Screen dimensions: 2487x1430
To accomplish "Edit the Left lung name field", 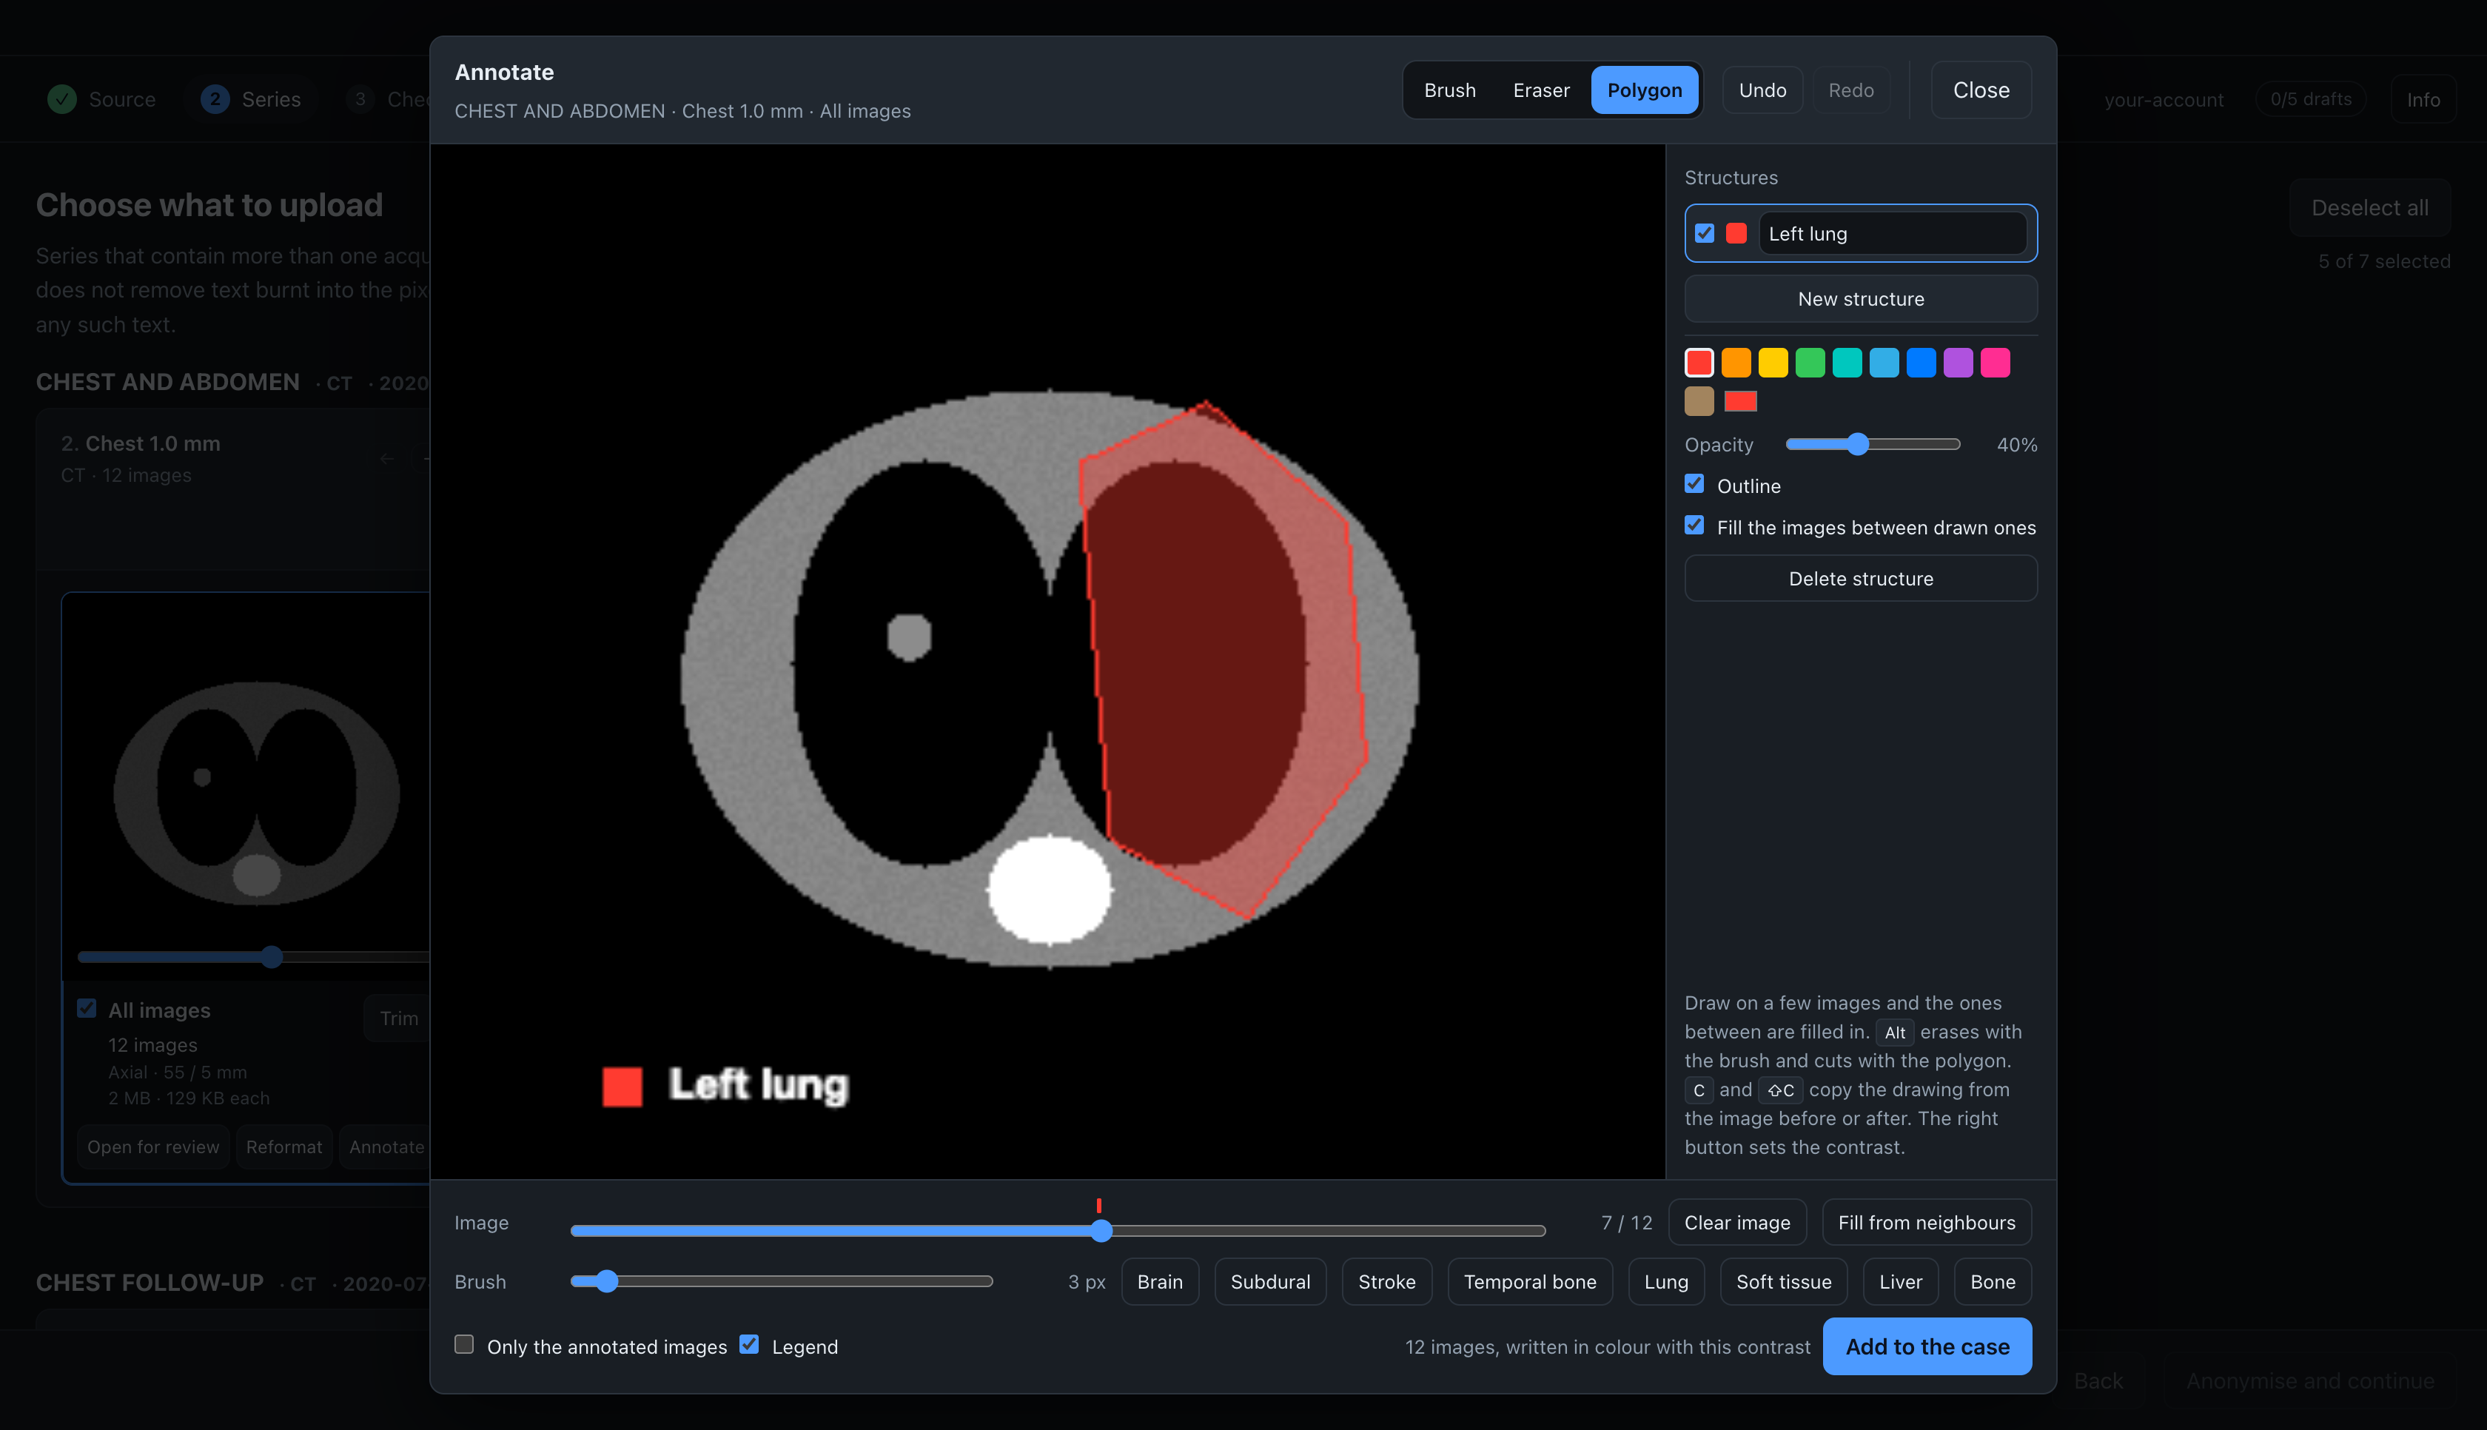I will [x=1892, y=234].
